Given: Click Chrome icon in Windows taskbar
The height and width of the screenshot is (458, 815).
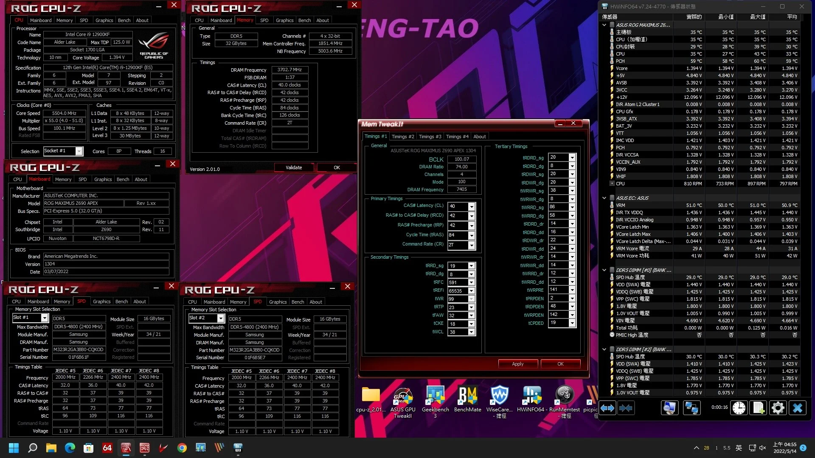Looking at the screenshot, I should pos(182,448).
